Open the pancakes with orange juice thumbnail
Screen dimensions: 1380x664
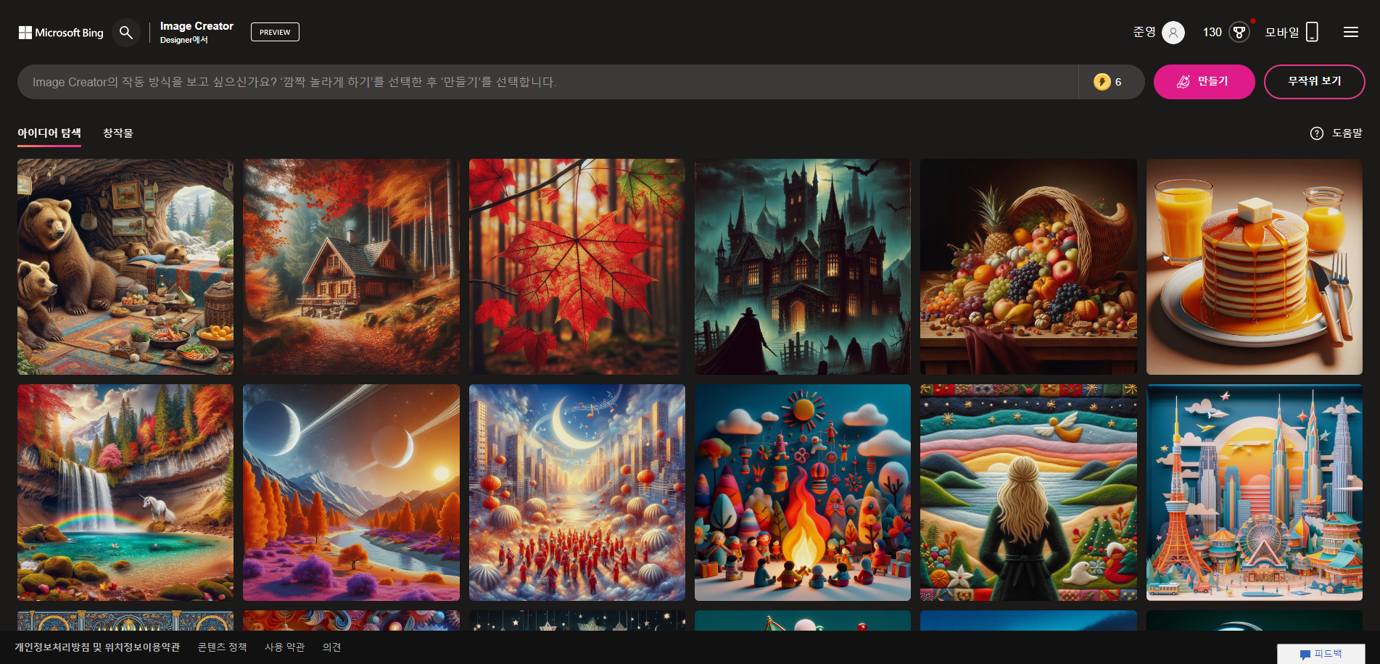[1255, 267]
